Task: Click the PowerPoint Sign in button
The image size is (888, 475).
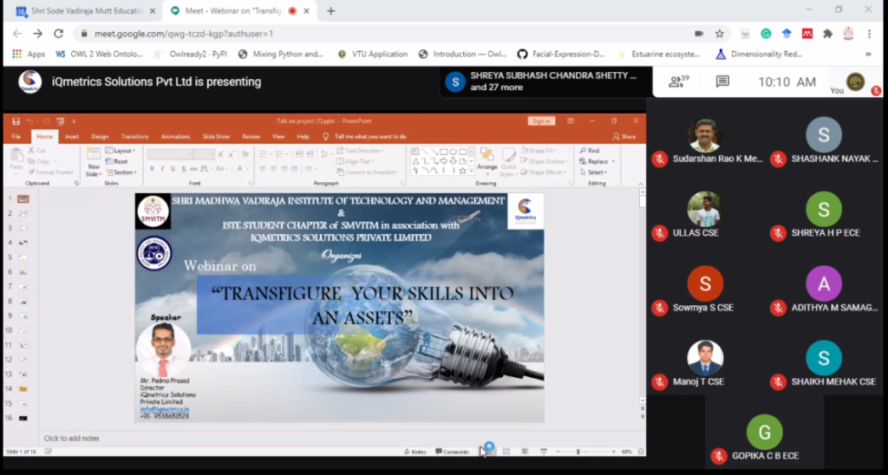Action: 541,120
